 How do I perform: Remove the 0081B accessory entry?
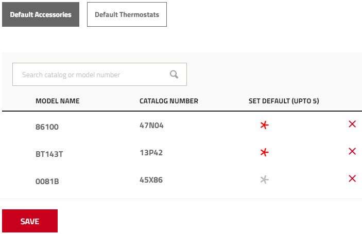click(x=352, y=178)
